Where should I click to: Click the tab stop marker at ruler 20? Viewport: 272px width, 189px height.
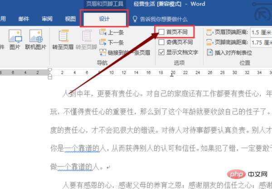click(x=172, y=75)
